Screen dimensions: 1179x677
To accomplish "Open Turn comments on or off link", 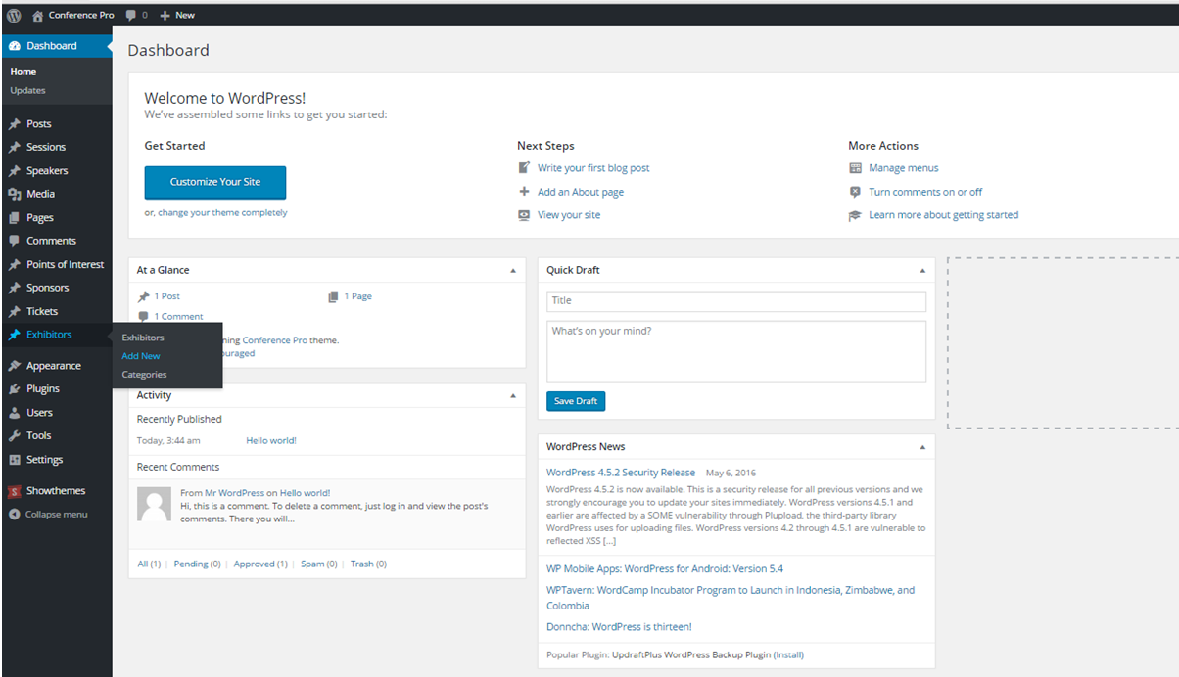I will click(x=925, y=192).
